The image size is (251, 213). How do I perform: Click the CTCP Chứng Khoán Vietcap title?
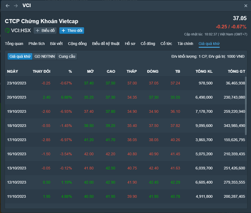tap(41, 21)
